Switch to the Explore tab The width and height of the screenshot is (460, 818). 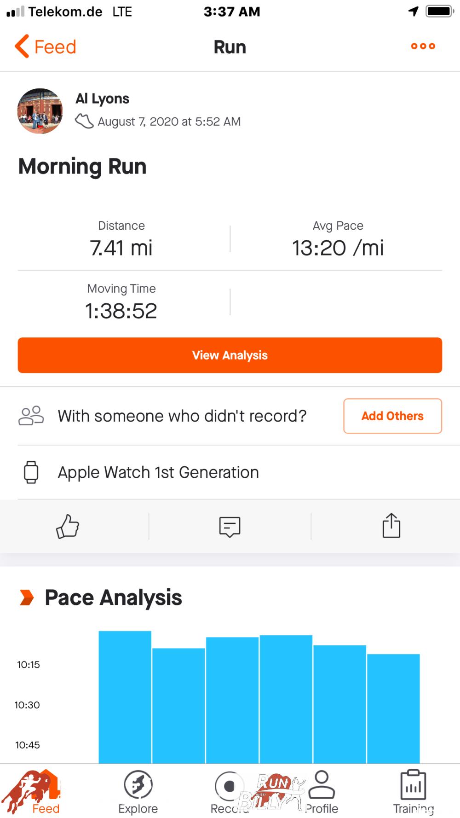(x=138, y=791)
